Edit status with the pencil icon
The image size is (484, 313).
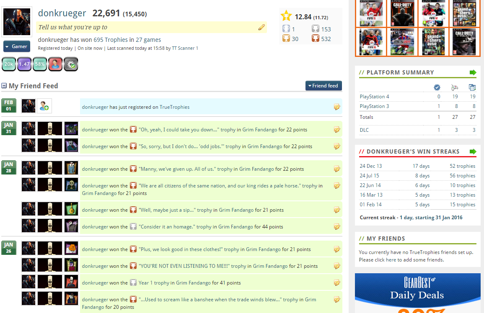point(261,28)
